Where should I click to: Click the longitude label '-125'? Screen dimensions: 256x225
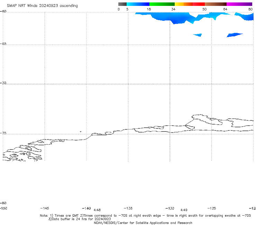coord(212,208)
